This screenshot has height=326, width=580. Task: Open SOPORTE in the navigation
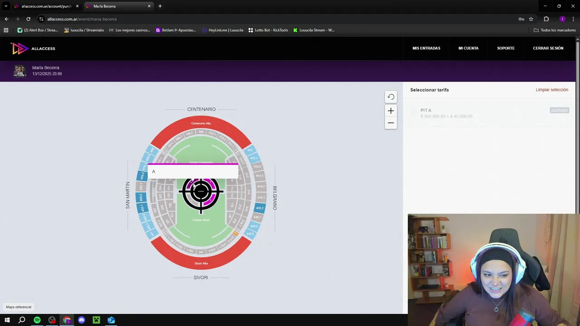click(506, 48)
